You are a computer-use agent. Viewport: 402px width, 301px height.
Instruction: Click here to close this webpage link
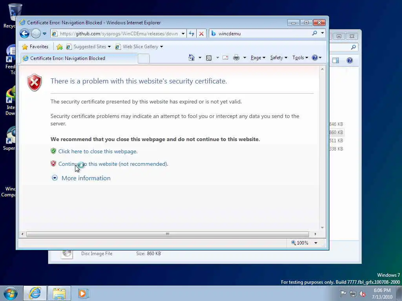click(98, 152)
